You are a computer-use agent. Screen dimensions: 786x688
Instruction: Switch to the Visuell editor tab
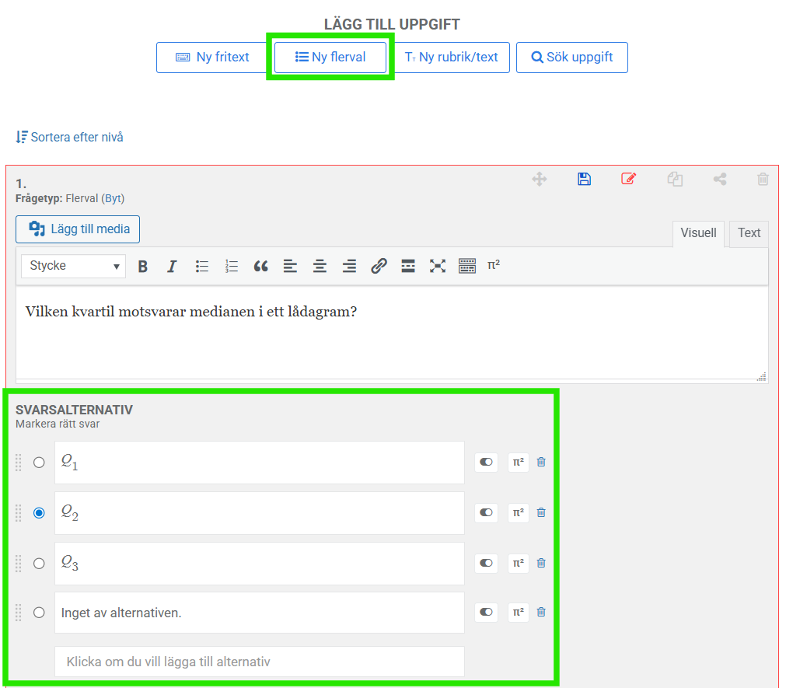698,233
